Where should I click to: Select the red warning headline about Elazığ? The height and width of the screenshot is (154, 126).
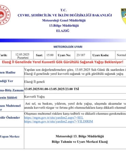(63, 62)
